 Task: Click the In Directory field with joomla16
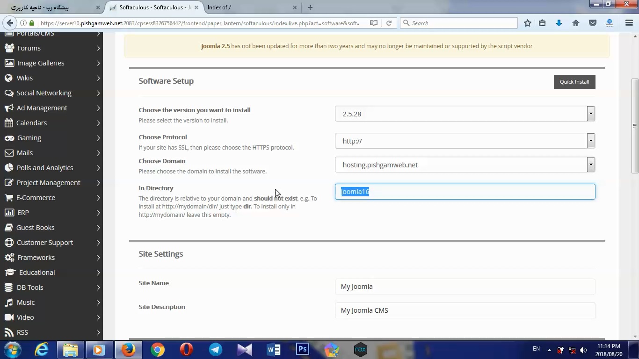click(x=465, y=192)
